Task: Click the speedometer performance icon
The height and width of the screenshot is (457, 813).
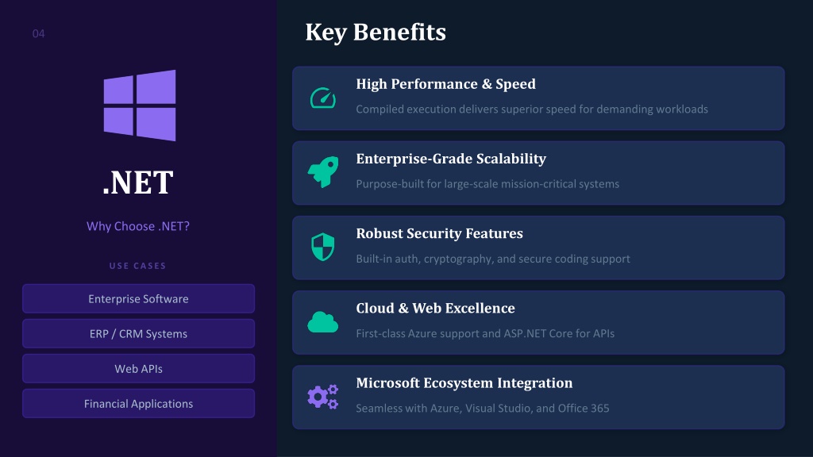Action: pos(323,98)
